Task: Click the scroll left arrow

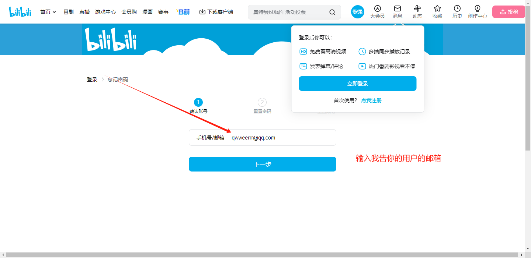Action: pyautogui.click(x=3, y=255)
